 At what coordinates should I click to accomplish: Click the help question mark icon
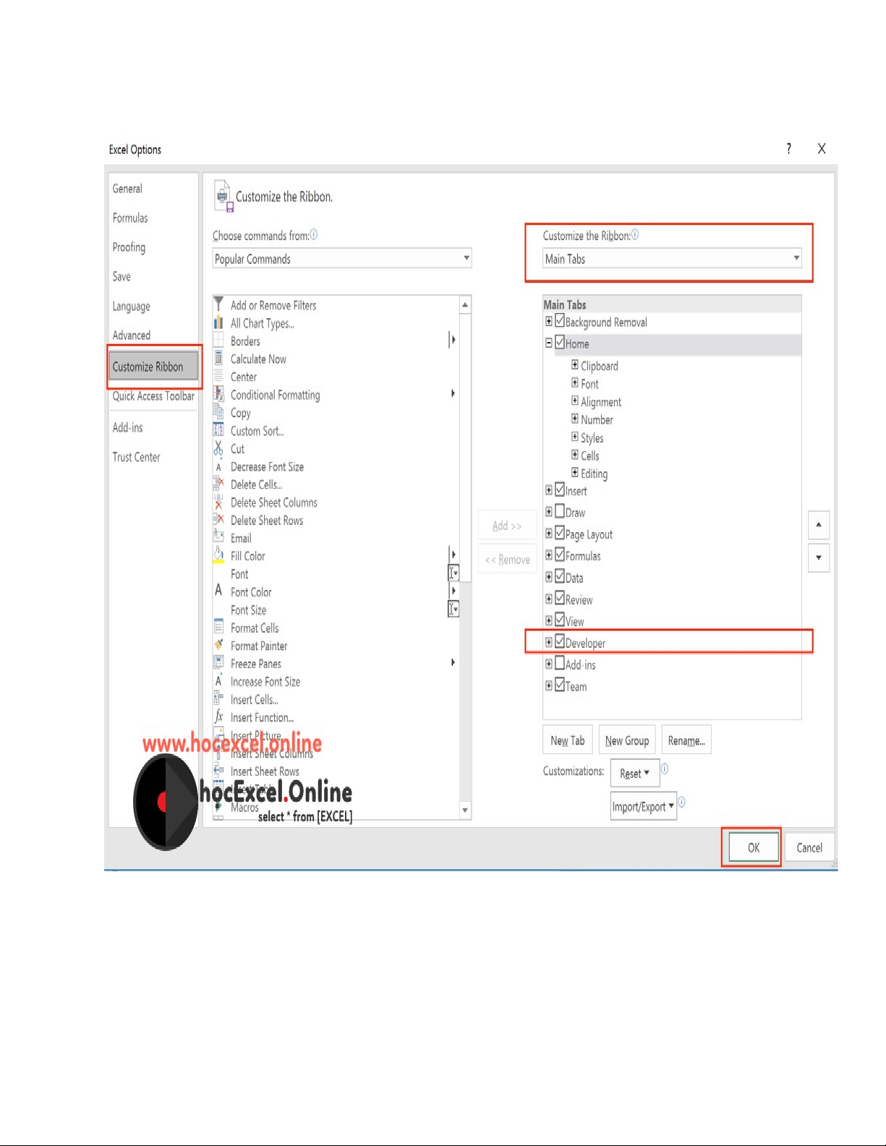point(788,149)
